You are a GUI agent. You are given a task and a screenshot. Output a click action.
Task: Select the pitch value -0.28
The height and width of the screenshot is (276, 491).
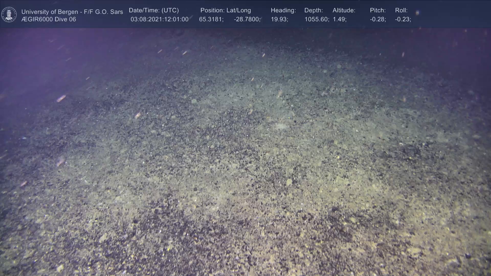pyautogui.click(x=378, y=19)
